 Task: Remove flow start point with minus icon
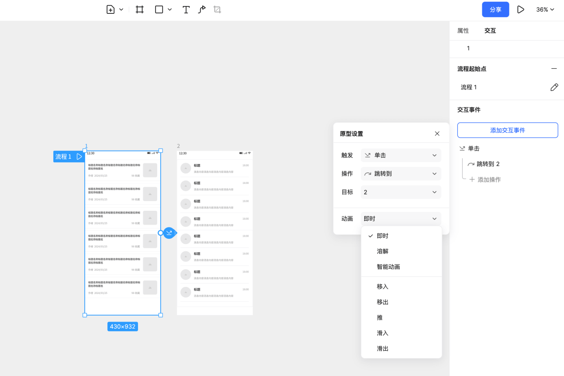[554, 69]
